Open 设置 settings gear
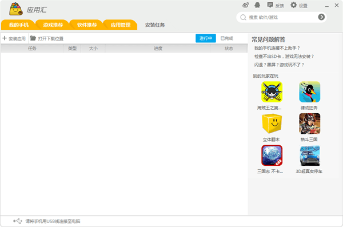The width and height of the screenshot is (343, 227). coord(299,5)
